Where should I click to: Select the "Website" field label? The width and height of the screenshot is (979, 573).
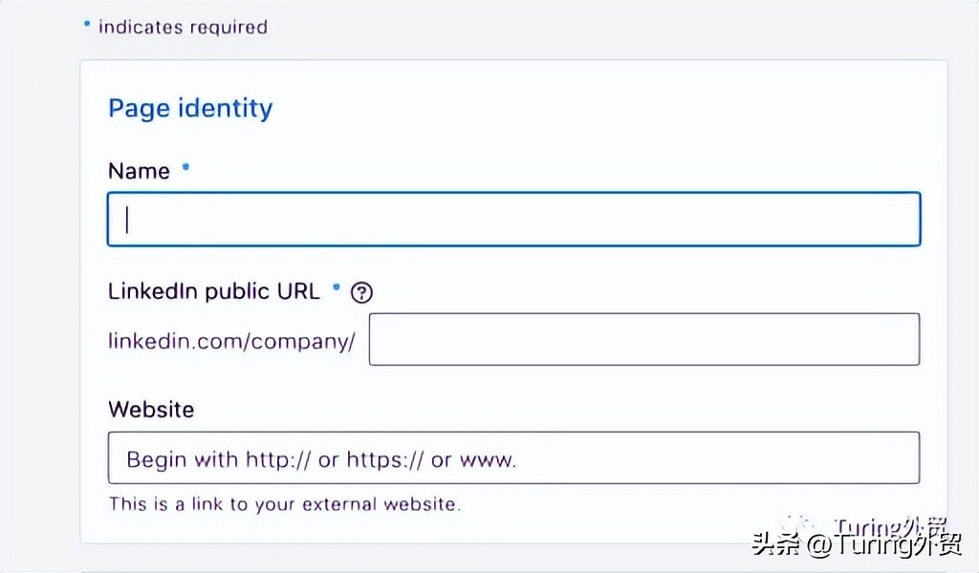[151, 410]
